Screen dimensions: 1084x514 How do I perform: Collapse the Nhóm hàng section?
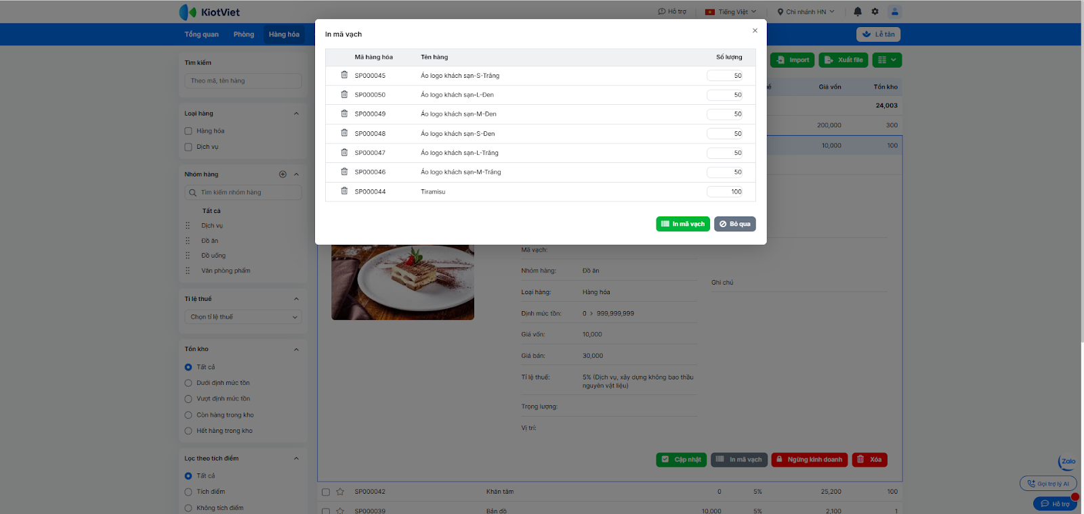coord(296,174)
